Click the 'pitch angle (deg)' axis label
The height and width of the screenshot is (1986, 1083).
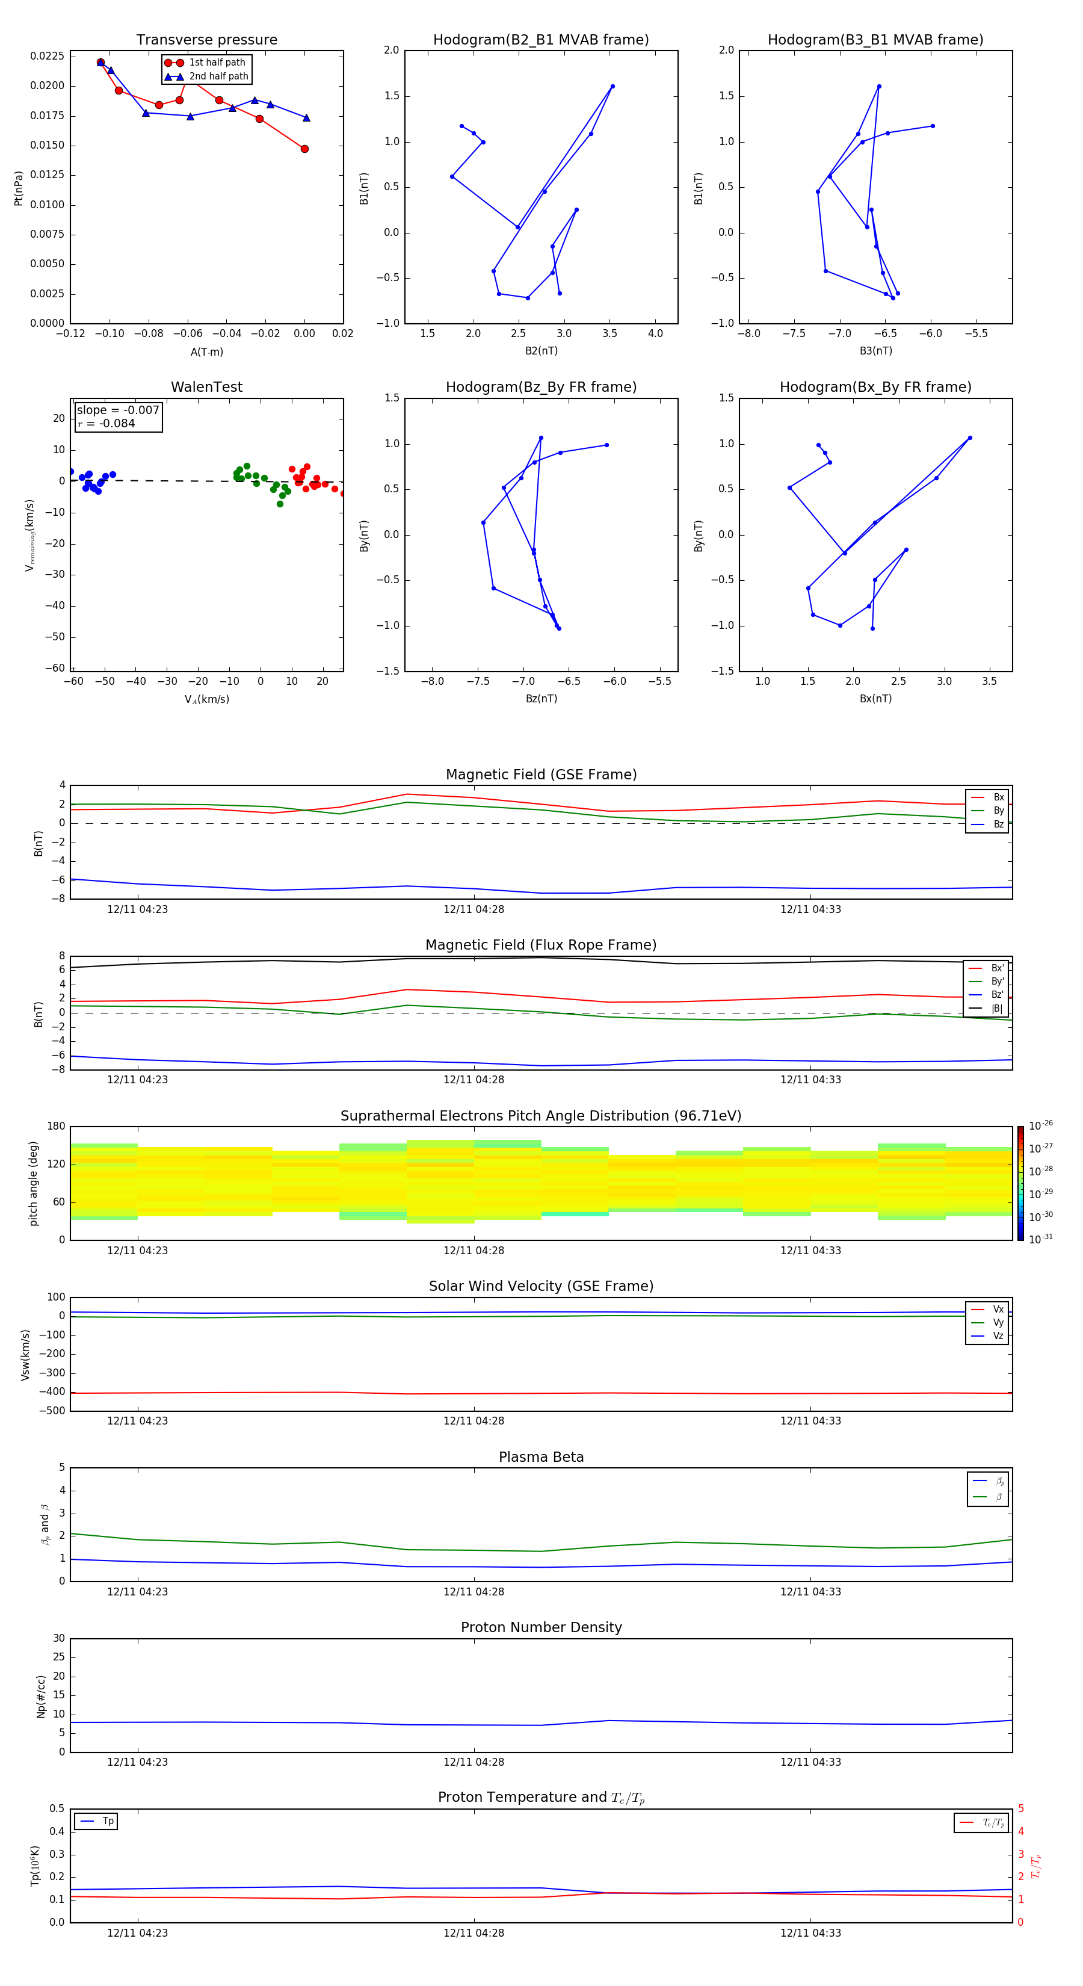(33, 1183)
